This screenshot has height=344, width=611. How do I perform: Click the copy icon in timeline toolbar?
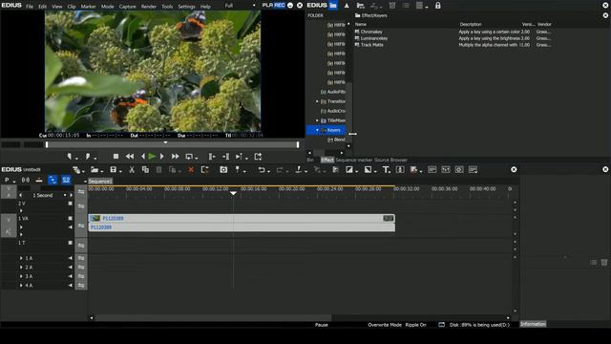[145, 170]
